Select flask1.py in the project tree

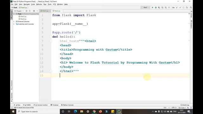[23, 16]
